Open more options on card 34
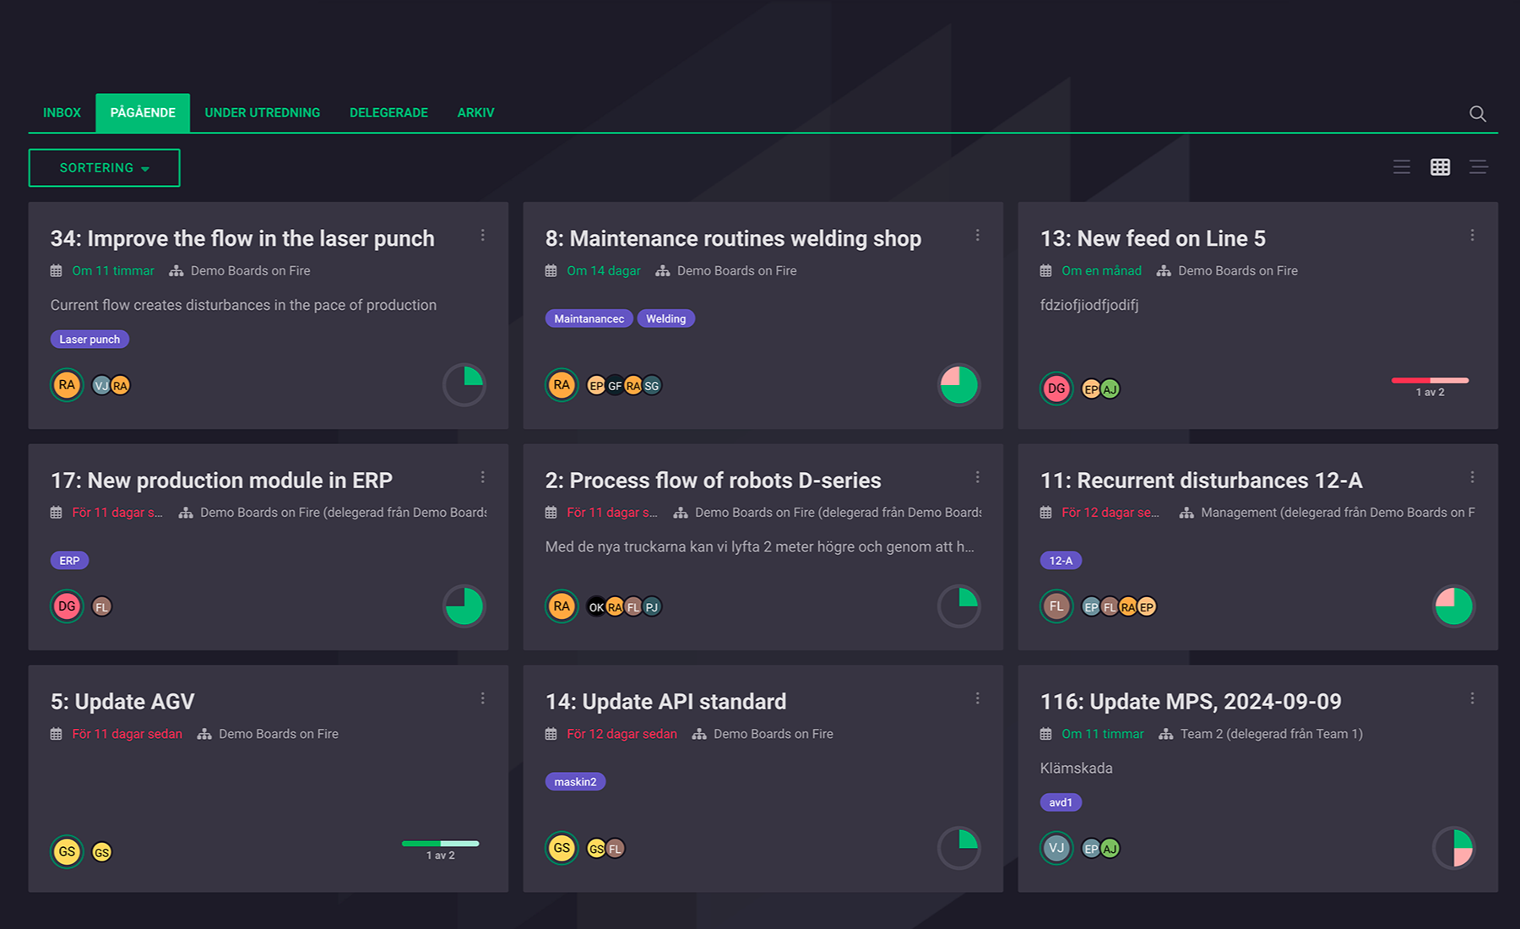The image size is (1520, 929). click(483, 236)
